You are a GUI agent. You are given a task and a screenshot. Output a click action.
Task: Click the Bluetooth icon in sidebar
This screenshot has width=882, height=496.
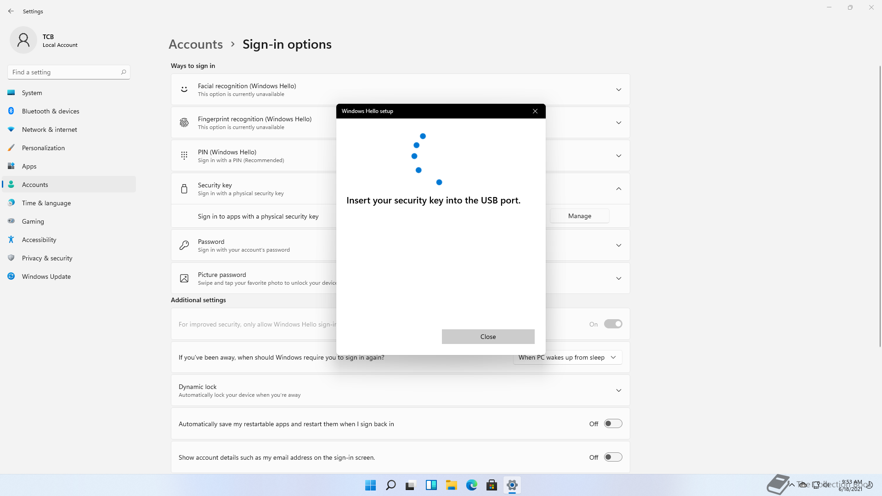point(11,111)
